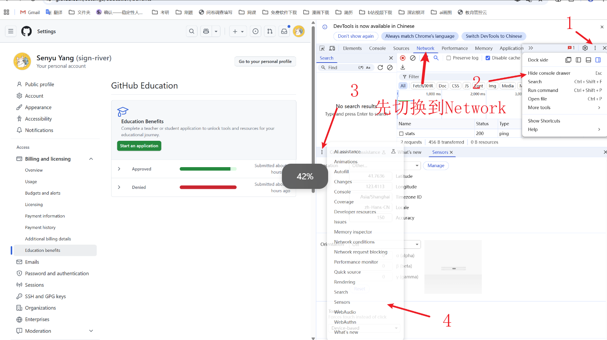Expand the Help submenu
Screen dimensions: 607x340
(564, 129)
